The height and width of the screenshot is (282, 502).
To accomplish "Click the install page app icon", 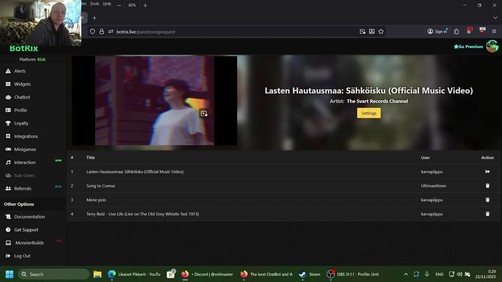I will click(372, 32).
